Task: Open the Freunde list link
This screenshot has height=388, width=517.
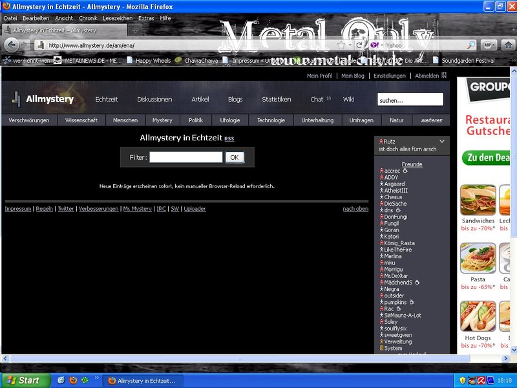Action: click(x=412, y=164)
